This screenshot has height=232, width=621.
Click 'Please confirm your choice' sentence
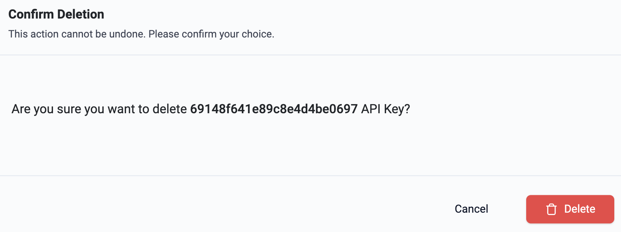pos(211,34)
